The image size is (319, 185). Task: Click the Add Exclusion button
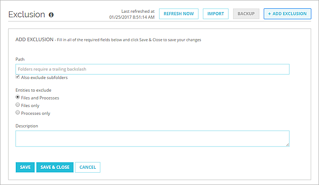[287, 14]
